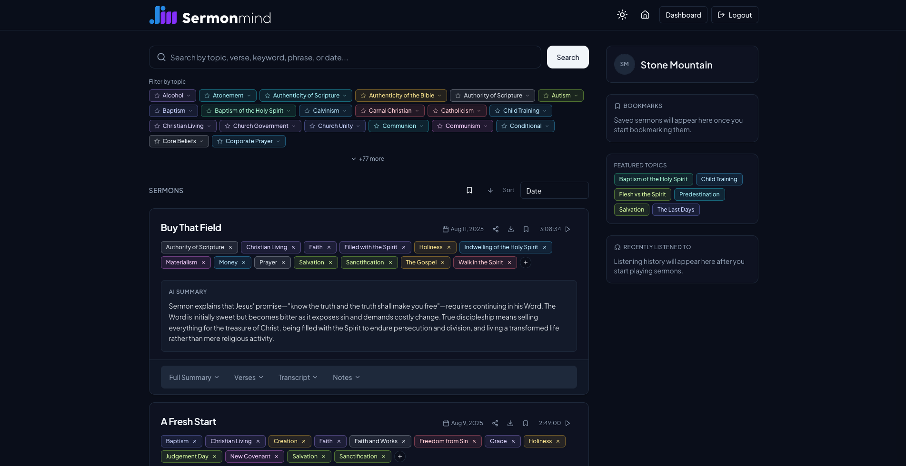Remove The Gospel tag from Buy That Field
Screen dimensions: 906x466
(x=443, y=262)
